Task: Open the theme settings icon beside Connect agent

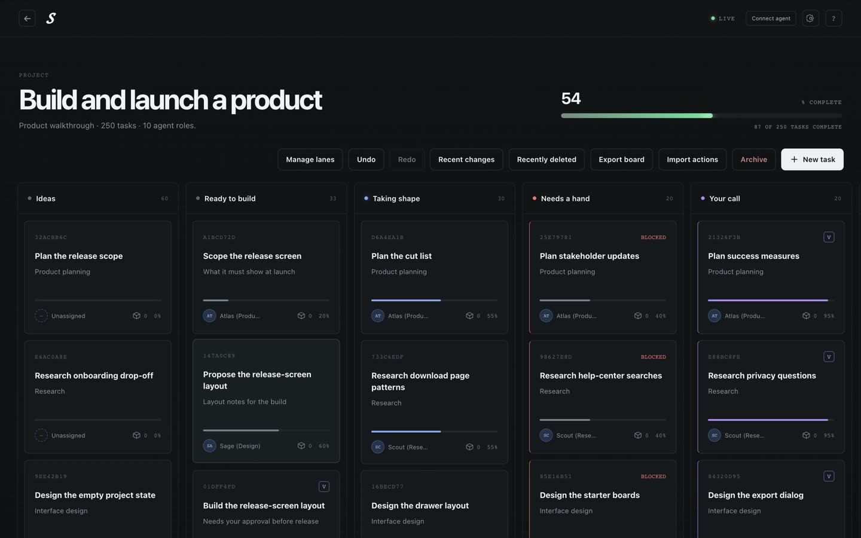Action: pos(810,19)
